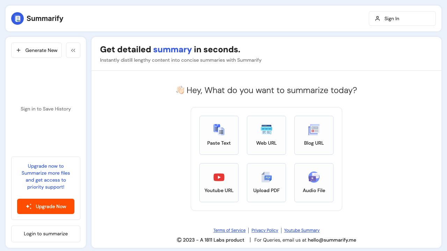Click the Login to summarize button
The width and height of the screenshot is (447, 251).
coord(46,234)
